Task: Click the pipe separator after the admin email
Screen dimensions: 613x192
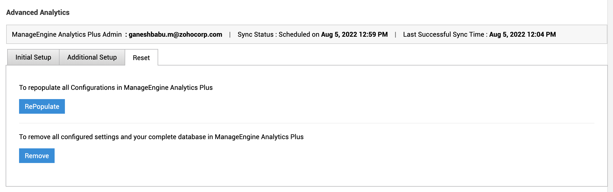Action: coord(230,35)
